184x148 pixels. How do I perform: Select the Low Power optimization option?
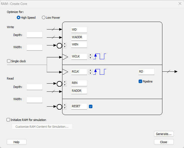pyautogui.click(x=44, y=18)
